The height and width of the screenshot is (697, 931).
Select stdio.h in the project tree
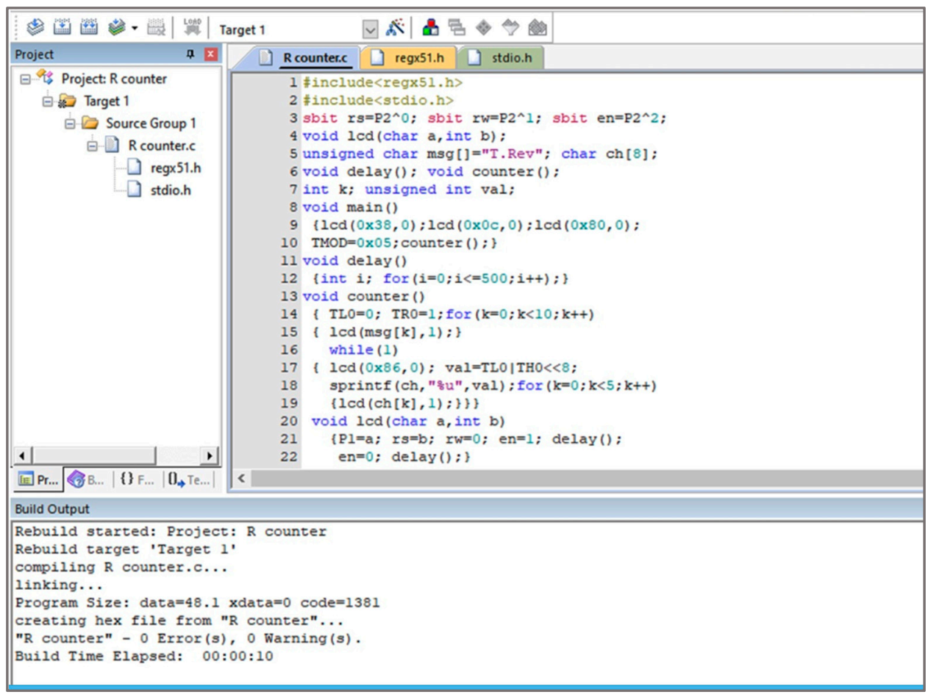tap(170, 190)
